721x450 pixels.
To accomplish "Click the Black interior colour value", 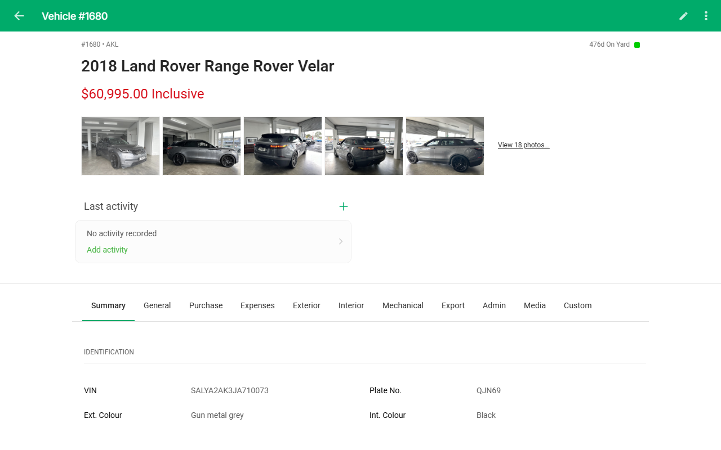I will pyautogui.click(x=486, y=415).
